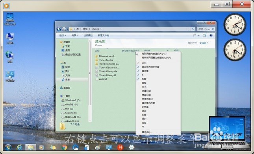
Task: Select the iTunes Library.itl file
Action: coord(106,75)
